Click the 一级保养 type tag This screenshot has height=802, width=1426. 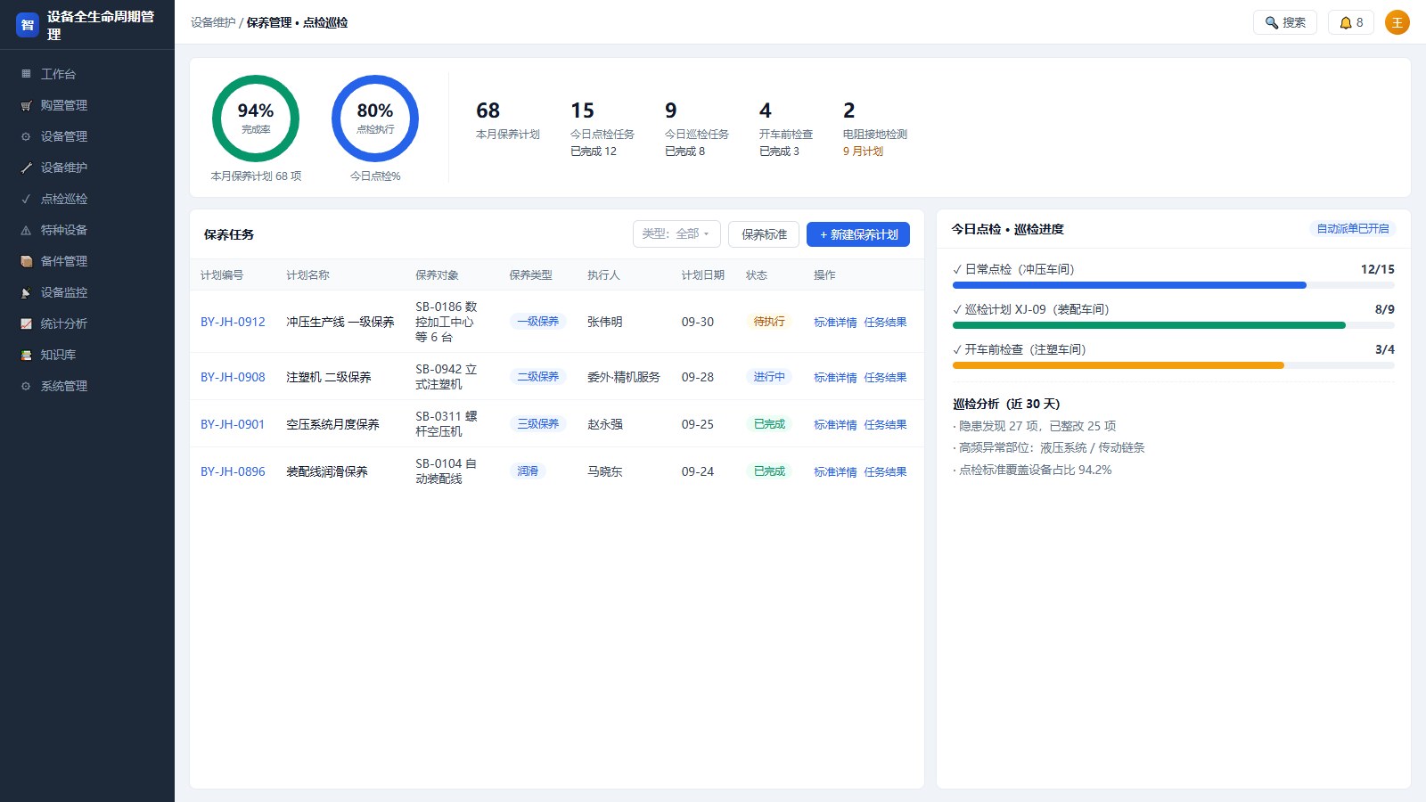[538, 322]
